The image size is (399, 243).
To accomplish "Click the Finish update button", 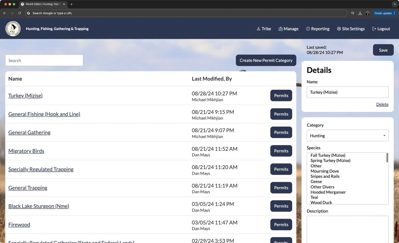I will [x=385, y=13].
